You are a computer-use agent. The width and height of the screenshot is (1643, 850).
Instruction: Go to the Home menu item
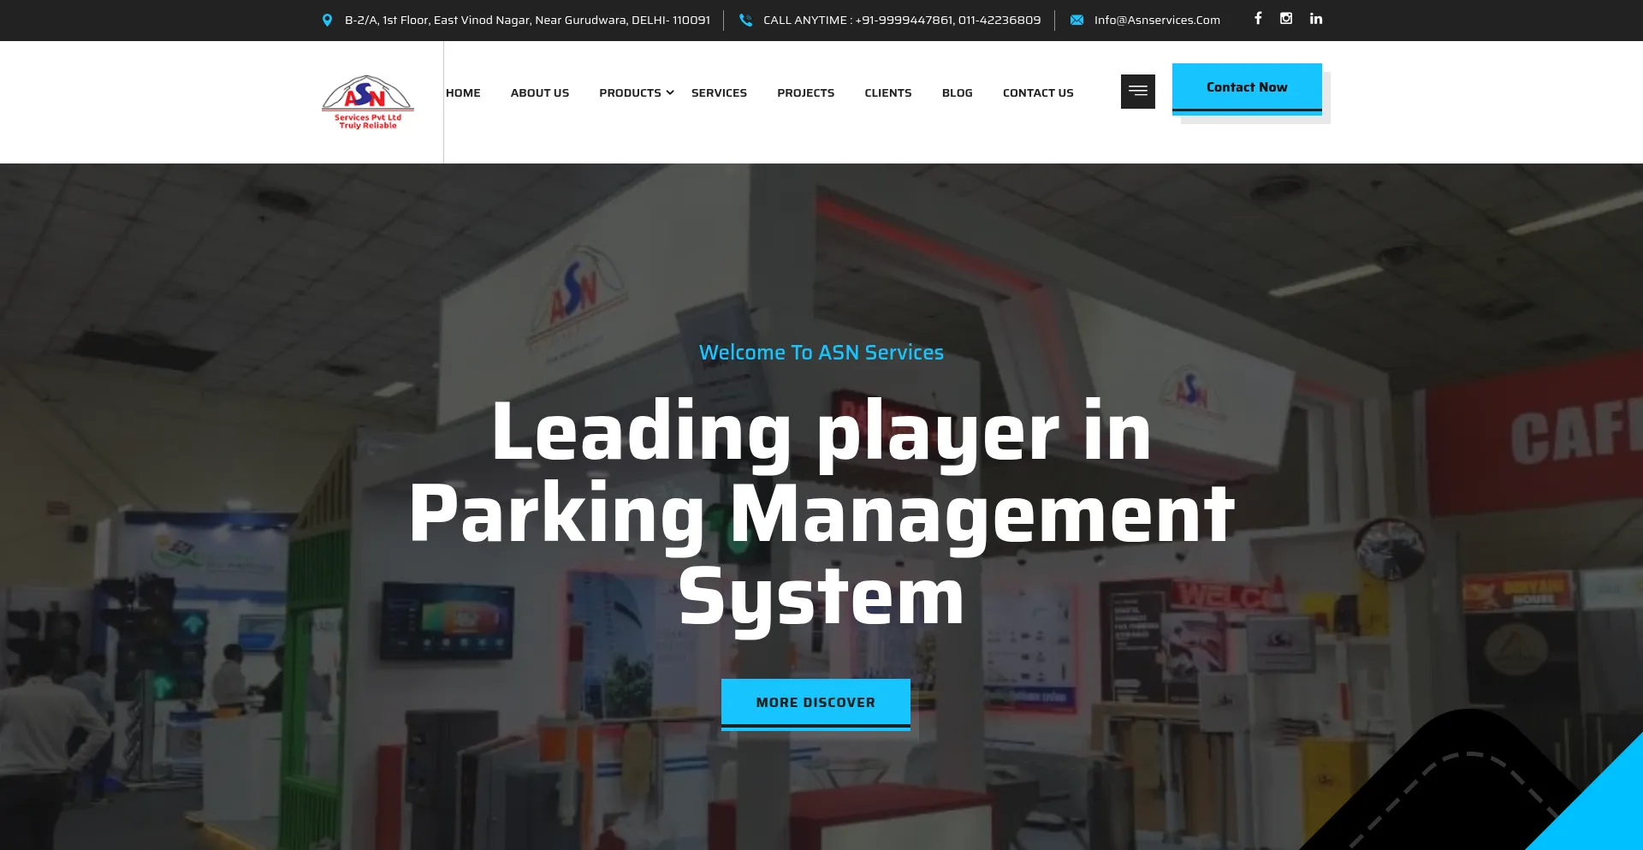pyautogui.click(x=463, y=92)
